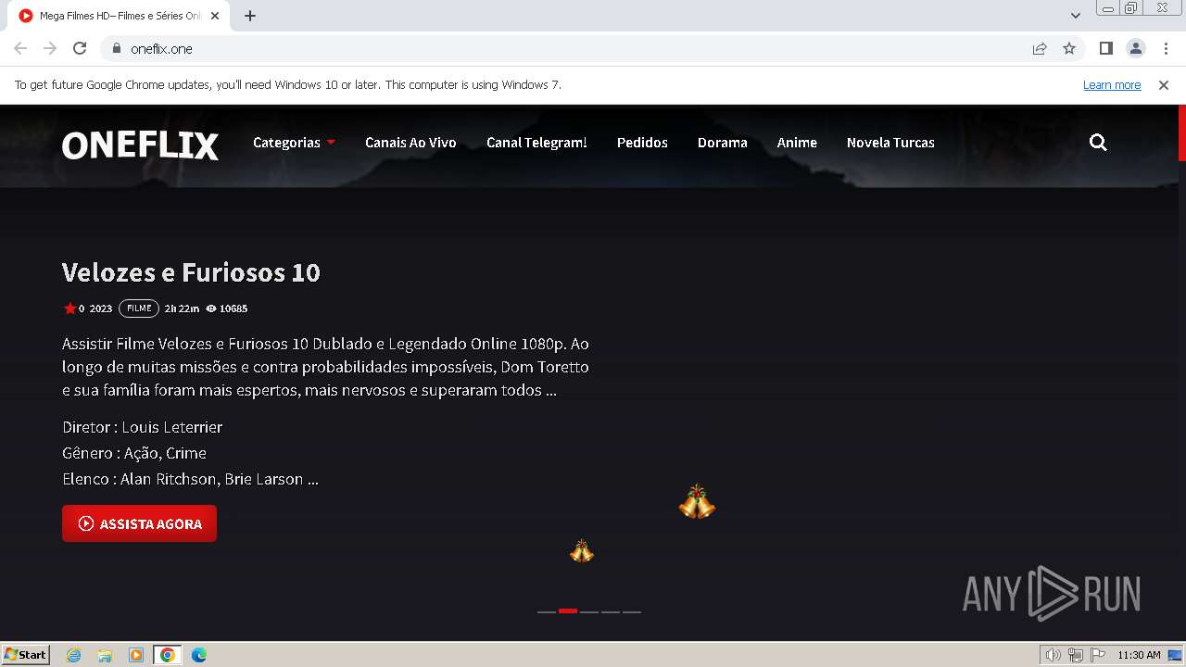Image resolution: width=1186 pixels, height=667 pixels.
Task: Click the show desktop icon in tray
Action: coord(1175,655)
